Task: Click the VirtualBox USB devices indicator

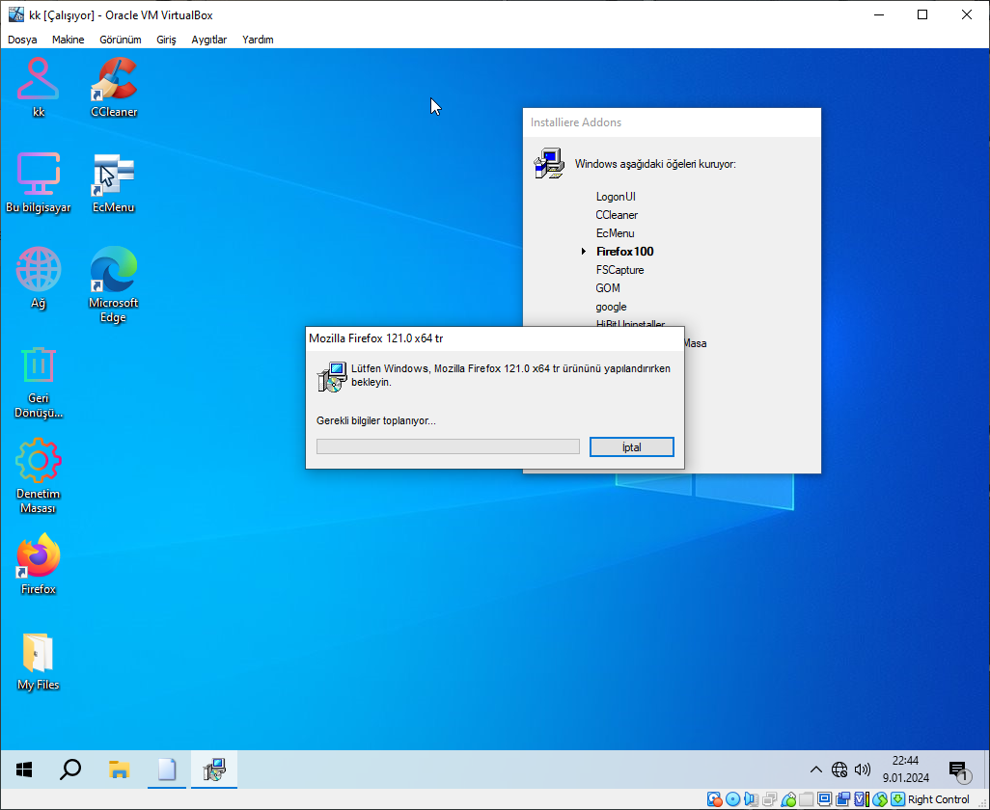Action: point(788,799)
